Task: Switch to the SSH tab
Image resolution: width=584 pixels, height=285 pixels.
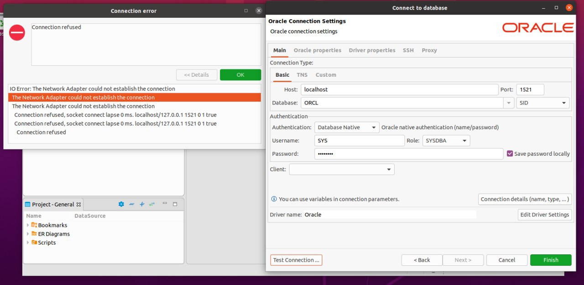Action: click(408, 50)
